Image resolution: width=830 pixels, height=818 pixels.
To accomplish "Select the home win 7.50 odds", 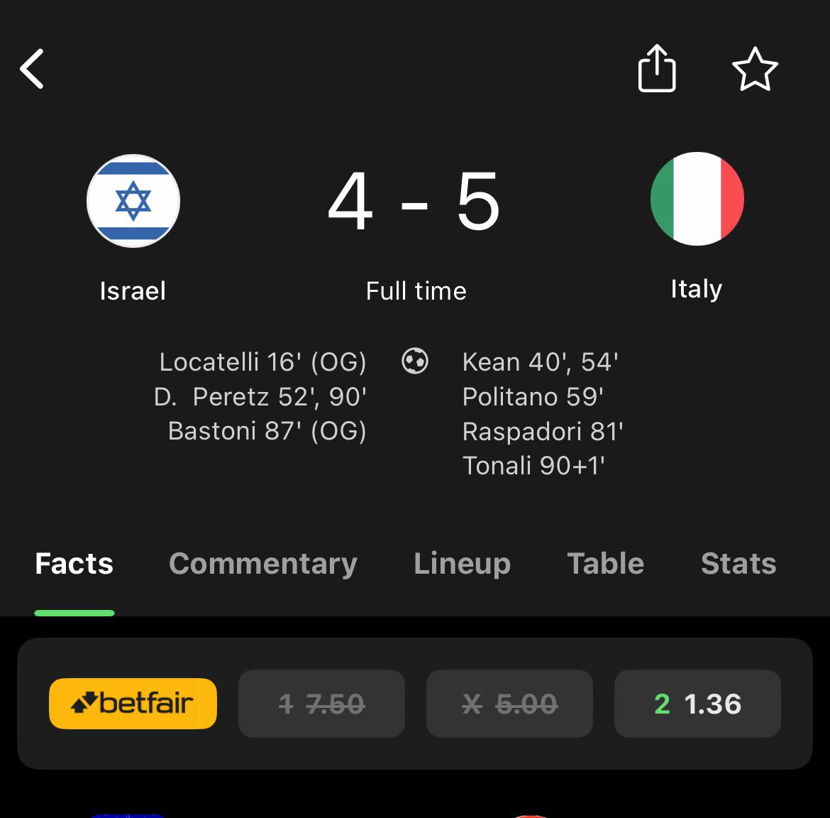I will click(x=322, y=704).
